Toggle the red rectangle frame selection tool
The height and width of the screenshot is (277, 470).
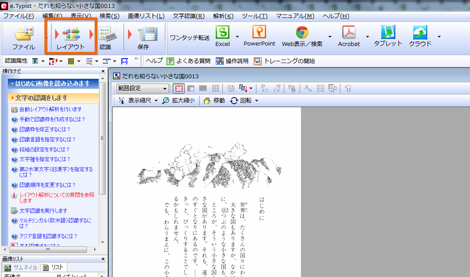tap(179, 88)
